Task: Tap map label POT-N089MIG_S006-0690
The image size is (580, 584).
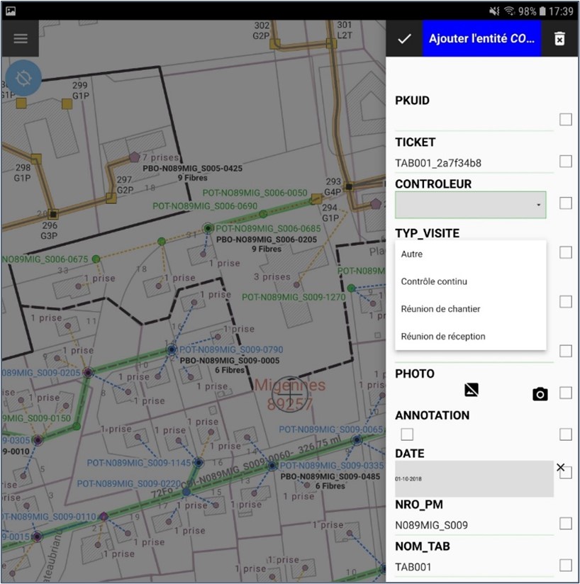Action: click(x=205, y=206)
